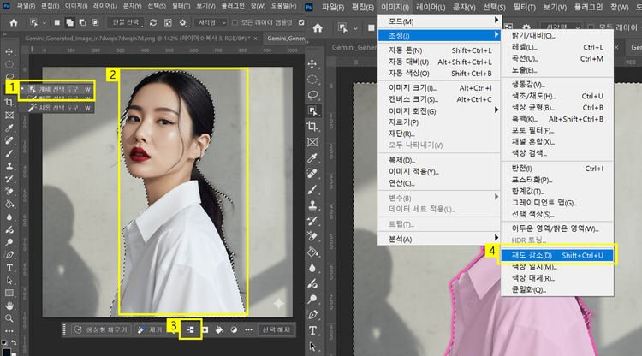Choose 개체 선택 도구 from tool flyout
642x356 pixels.
click(x=56, y=87)
